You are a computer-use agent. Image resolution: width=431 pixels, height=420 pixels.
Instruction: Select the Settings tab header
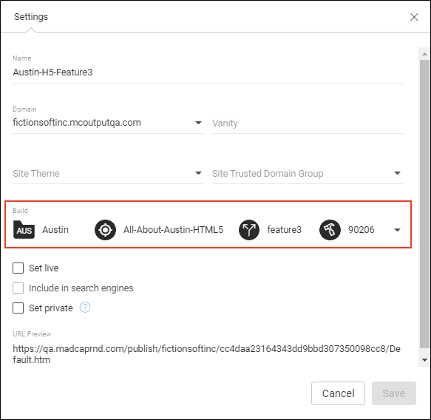31,17
